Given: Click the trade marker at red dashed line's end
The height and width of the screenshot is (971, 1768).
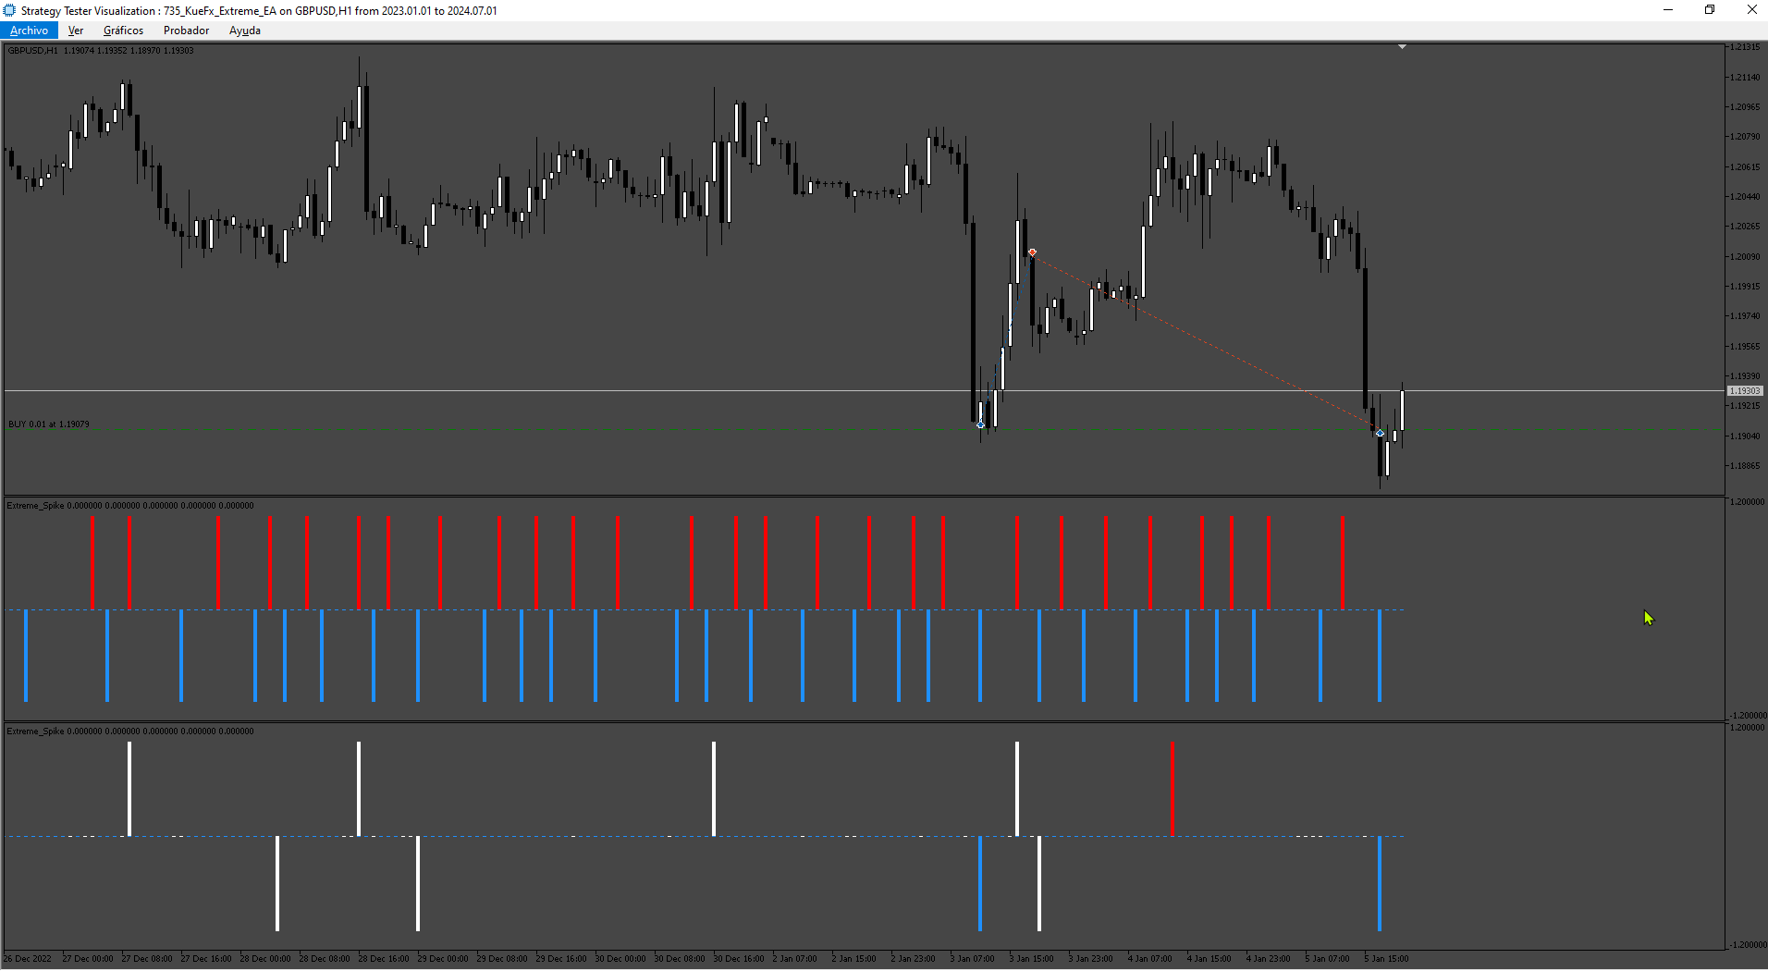Looking at the screenshot, I should click(1380, 433).
